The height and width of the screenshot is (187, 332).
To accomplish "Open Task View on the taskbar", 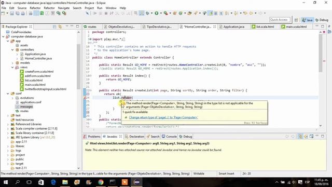I will coord(29,182).
